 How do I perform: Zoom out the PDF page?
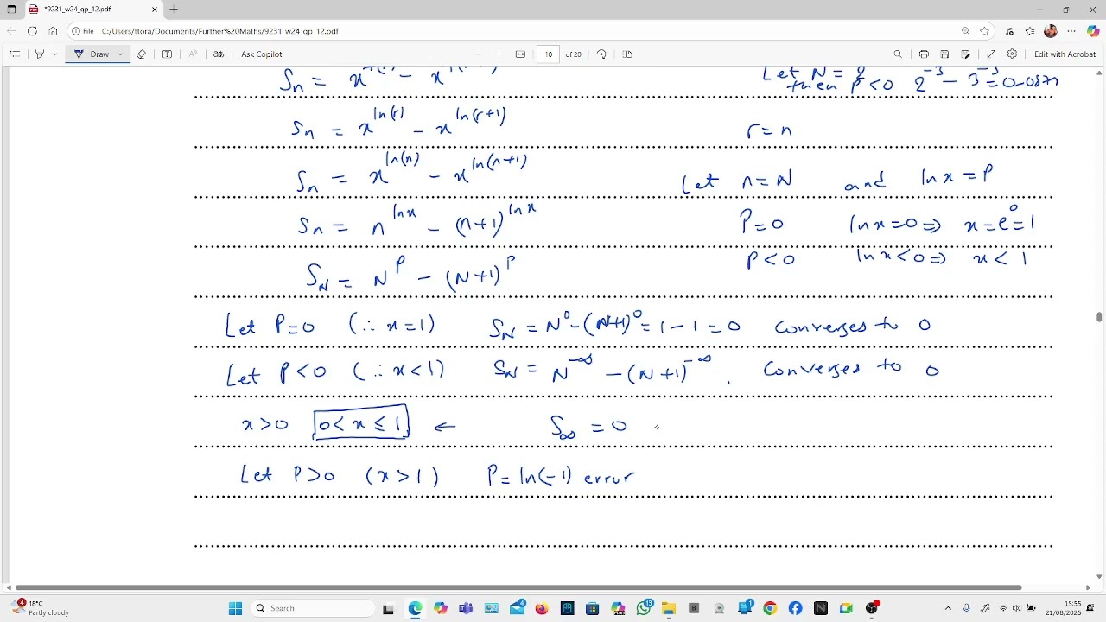click(479, 54)
